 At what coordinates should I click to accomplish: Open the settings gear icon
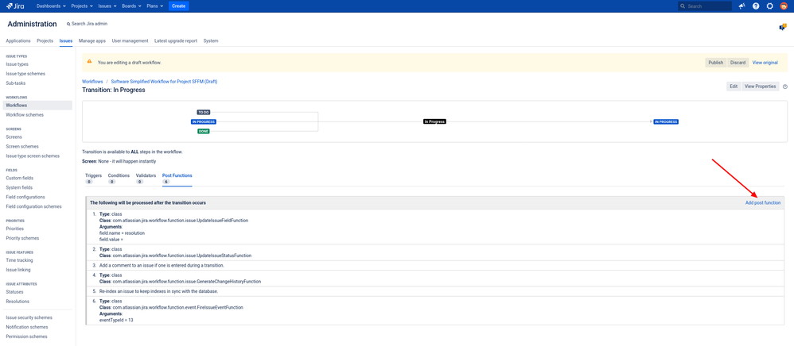(769, 6)
